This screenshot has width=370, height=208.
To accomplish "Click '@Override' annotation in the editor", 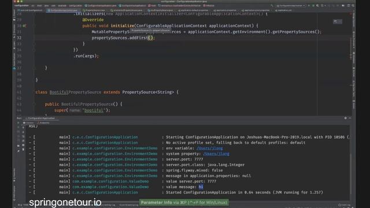I will (92, 20).
